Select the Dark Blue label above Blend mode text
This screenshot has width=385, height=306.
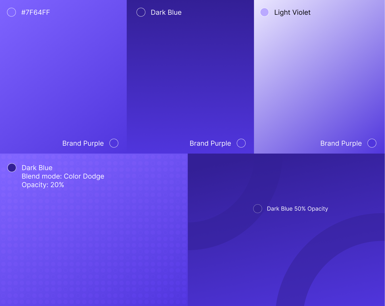(37, 168)
